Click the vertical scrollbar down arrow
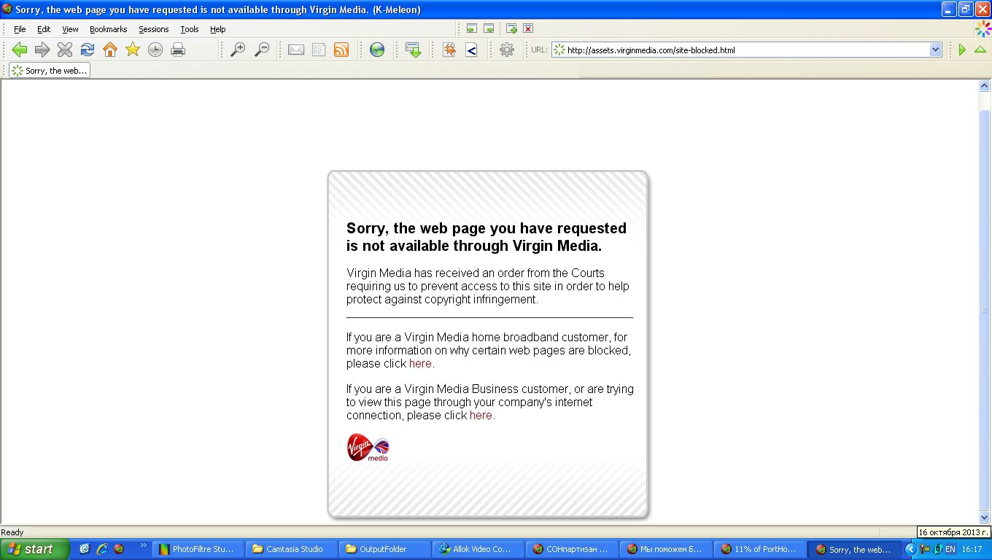 click(984, 518)
